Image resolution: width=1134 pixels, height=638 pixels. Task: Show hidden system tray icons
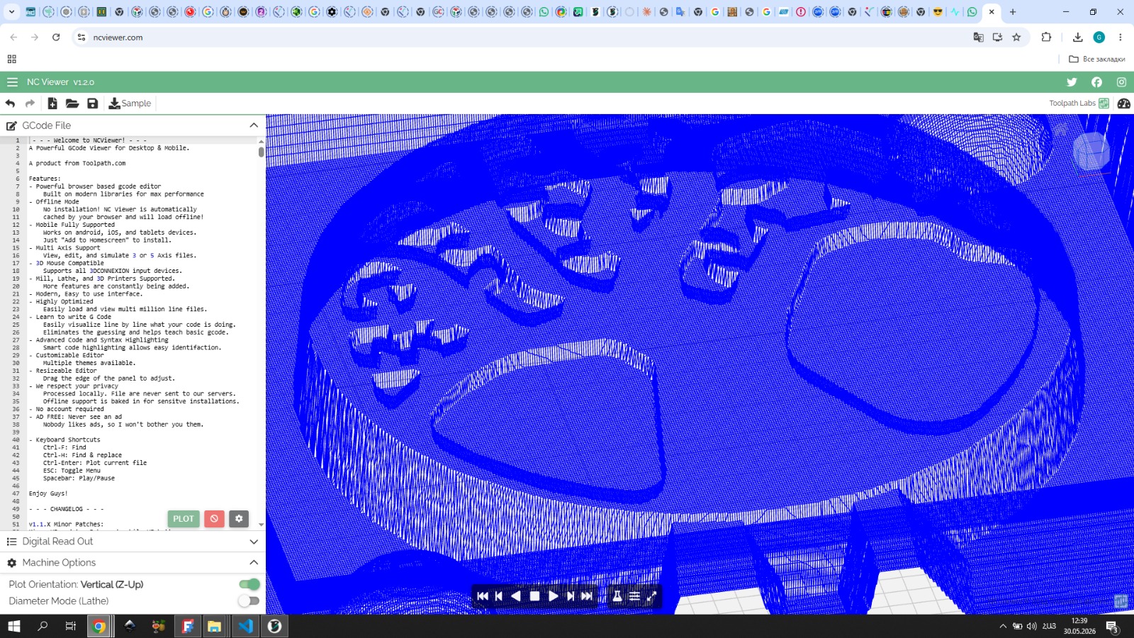[1002, 626]
